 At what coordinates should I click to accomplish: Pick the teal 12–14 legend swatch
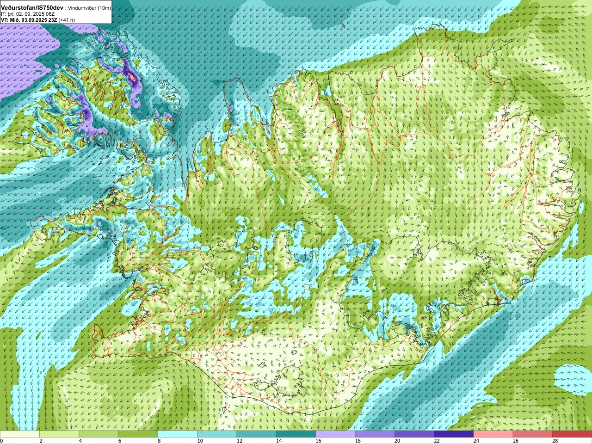click(x=257, y=434)
